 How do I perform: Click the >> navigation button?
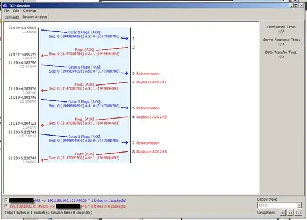[x=291, y=213]
